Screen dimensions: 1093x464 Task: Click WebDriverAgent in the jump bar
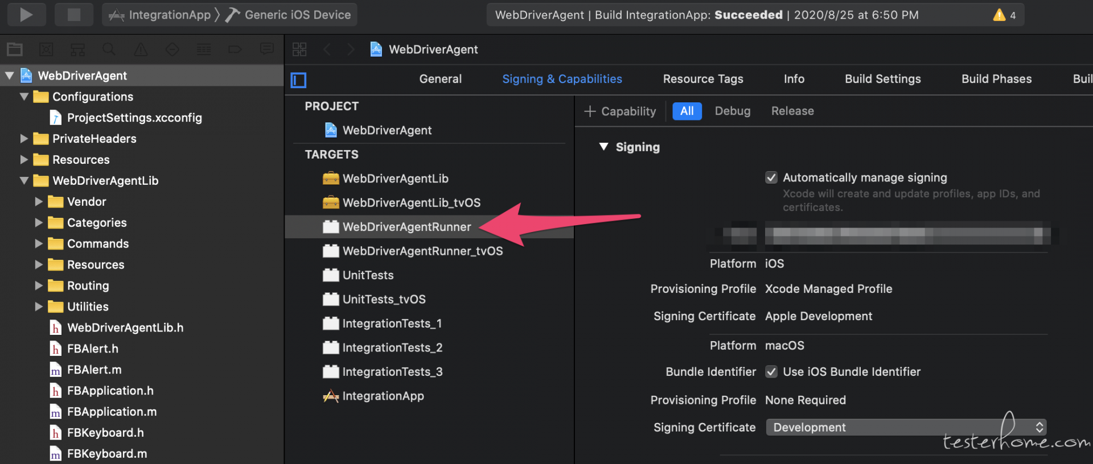pos(424,49)
